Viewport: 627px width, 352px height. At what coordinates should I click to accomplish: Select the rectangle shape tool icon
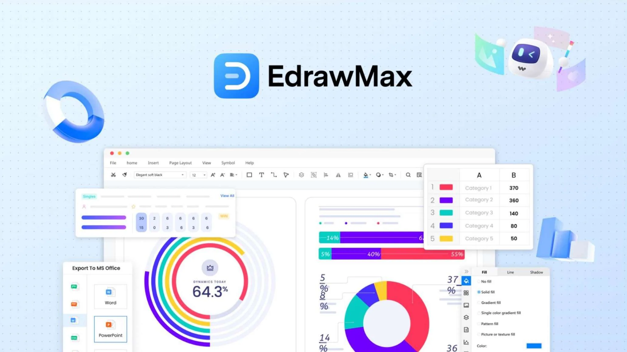(249, 174)
